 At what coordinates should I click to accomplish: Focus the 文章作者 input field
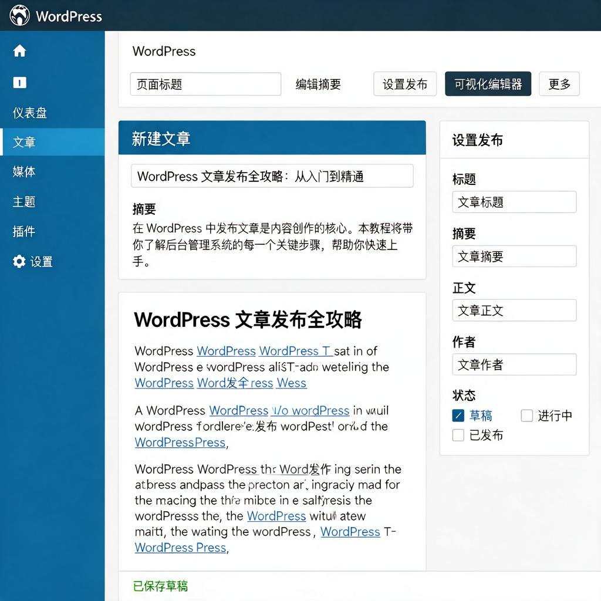pyautogui.click(x=514, y=364)
